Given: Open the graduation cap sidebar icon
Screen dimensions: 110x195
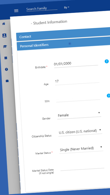Looking at the screenshot, I should tap(5, 47).
